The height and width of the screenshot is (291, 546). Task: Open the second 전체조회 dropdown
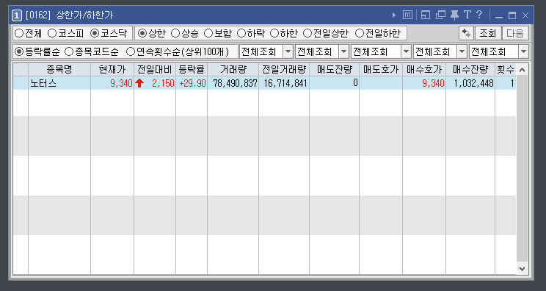pos(343,52)
